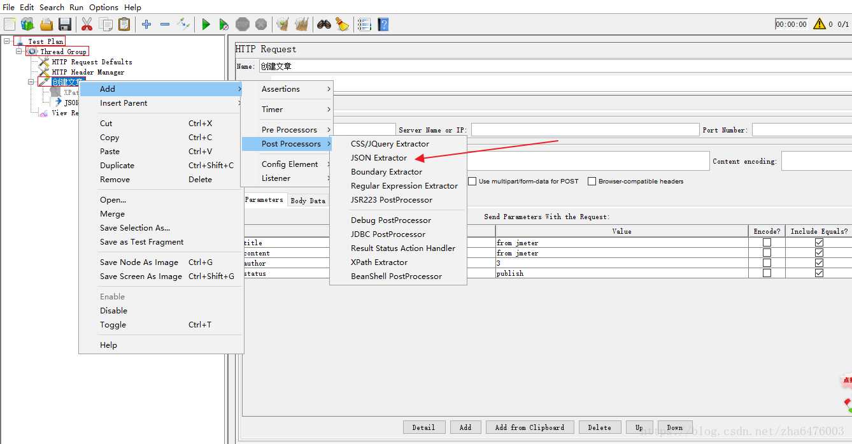852x444 pixels.
Task: Click the Copy toolbar icon
Action: pos(106,24)
